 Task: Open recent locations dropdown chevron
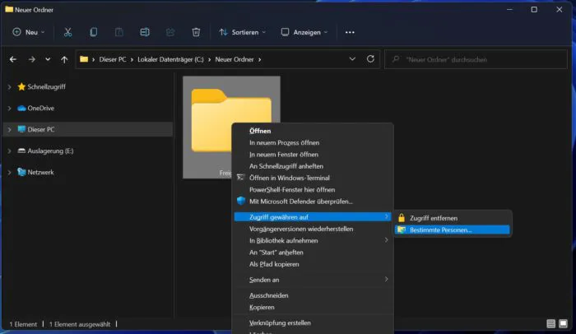[48, 59]
